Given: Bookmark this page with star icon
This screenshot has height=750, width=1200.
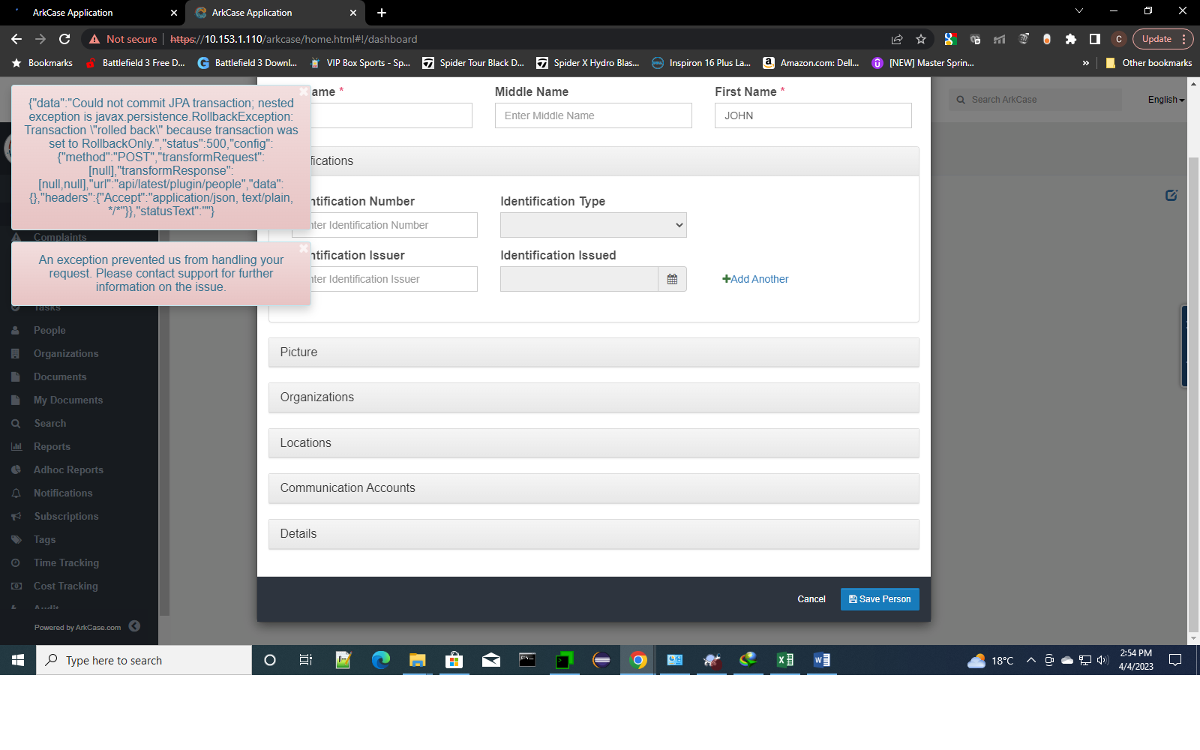Looking at the screenshot, I should [921, 39].
